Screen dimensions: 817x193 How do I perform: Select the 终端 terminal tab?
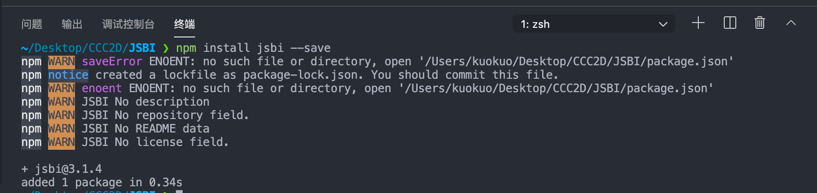point(185,24)
